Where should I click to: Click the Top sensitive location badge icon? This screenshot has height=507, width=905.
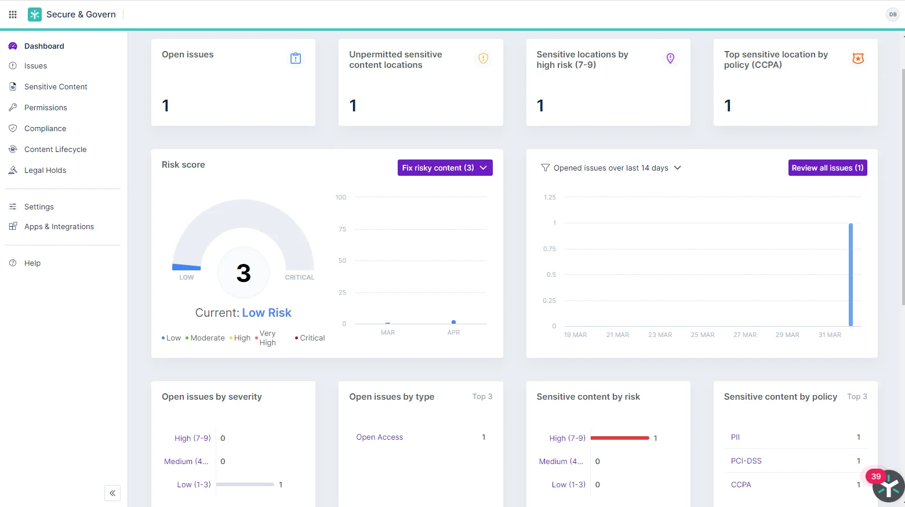(858, 58)
